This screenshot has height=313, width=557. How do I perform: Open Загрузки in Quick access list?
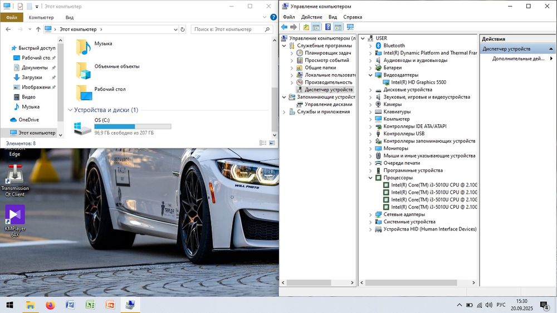(x=32, y=77)
